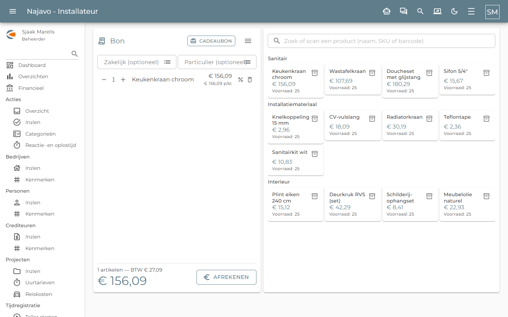Click the header search magnifier icon
The height and width of the screenshot is (317, 508).
[x=421, y=11]
